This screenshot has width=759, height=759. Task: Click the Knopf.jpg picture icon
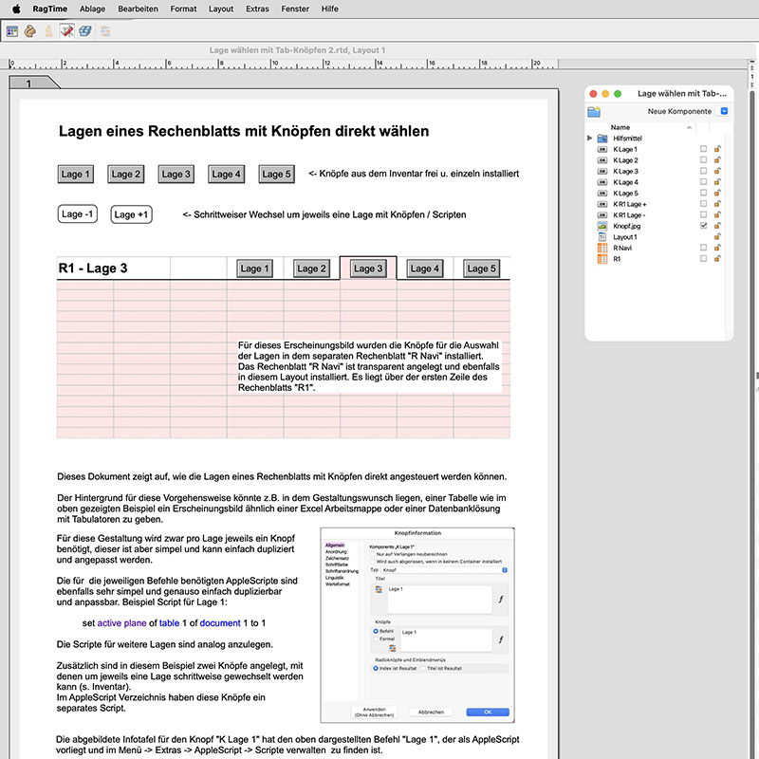point(602,226)
